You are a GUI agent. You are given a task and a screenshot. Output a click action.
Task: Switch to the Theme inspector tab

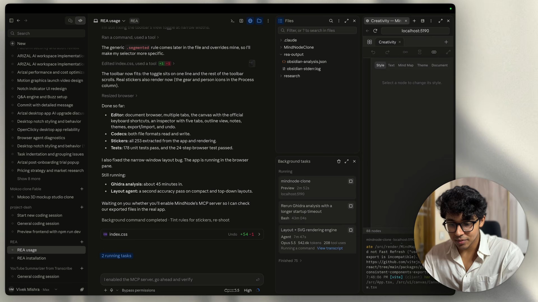coord(423,65)
